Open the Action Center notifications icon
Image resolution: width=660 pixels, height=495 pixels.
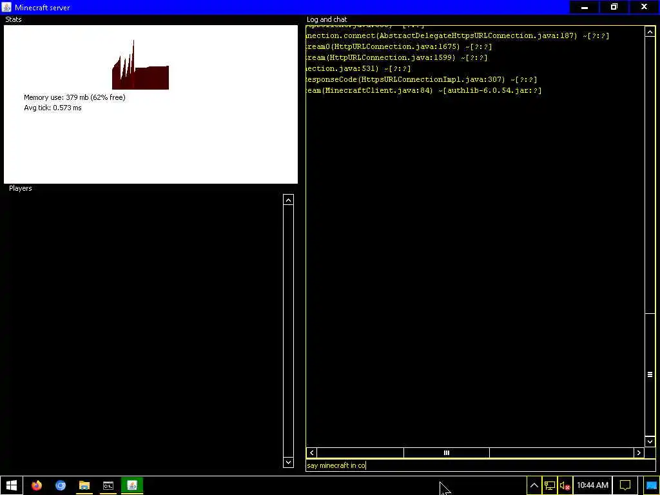[625, 485]
